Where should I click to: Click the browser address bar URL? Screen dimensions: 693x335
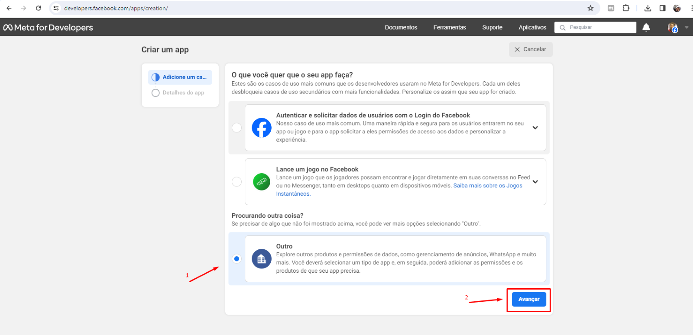tap(116, 8)
